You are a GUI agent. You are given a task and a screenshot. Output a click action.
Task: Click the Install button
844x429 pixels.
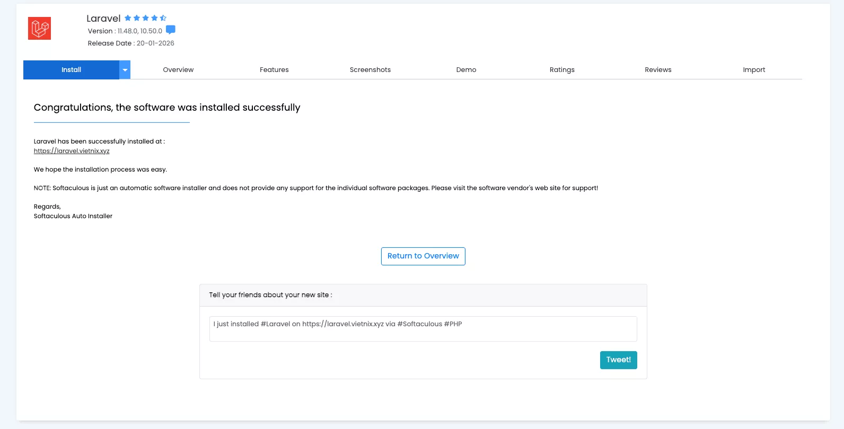(71, 69)
